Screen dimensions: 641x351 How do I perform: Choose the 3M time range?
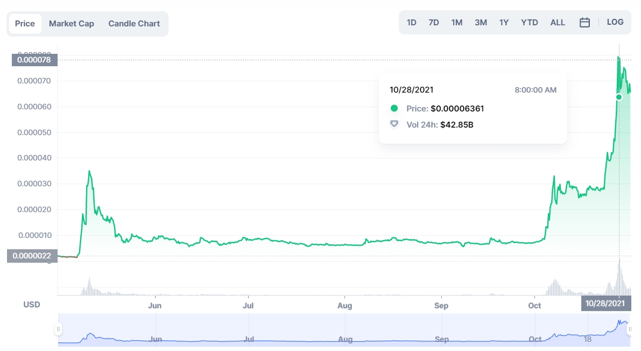481,23
